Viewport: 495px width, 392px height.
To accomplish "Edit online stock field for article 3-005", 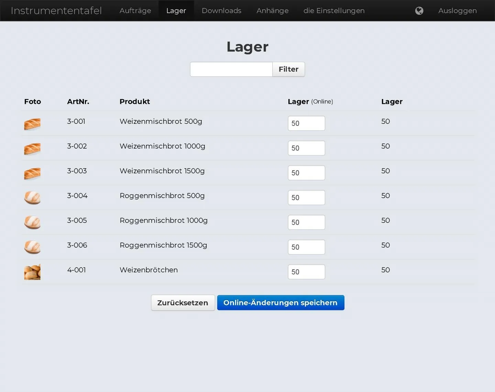I will [306, 222].
